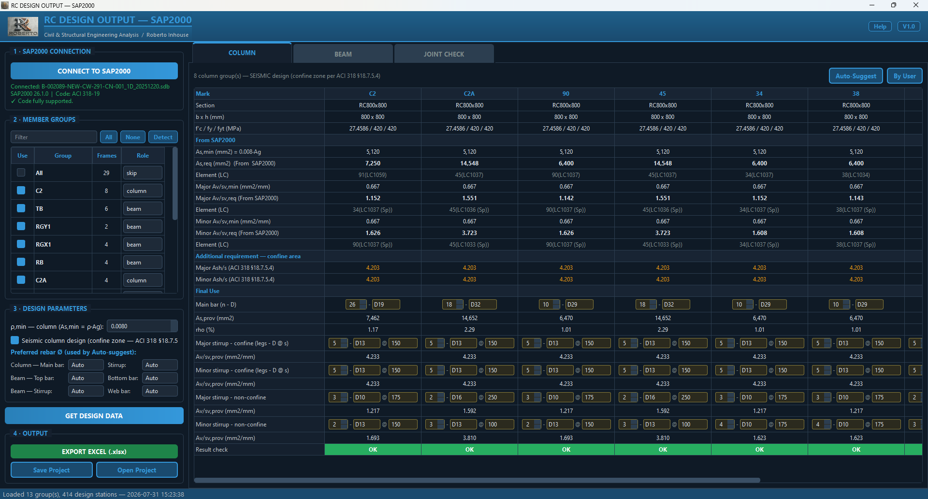Open the Role dropdown for group RGX1
Viewport: 928px width, 499px height.
143,245
